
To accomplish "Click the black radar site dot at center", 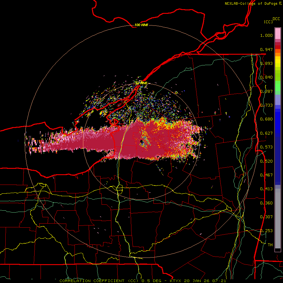I will coord(141,141).
